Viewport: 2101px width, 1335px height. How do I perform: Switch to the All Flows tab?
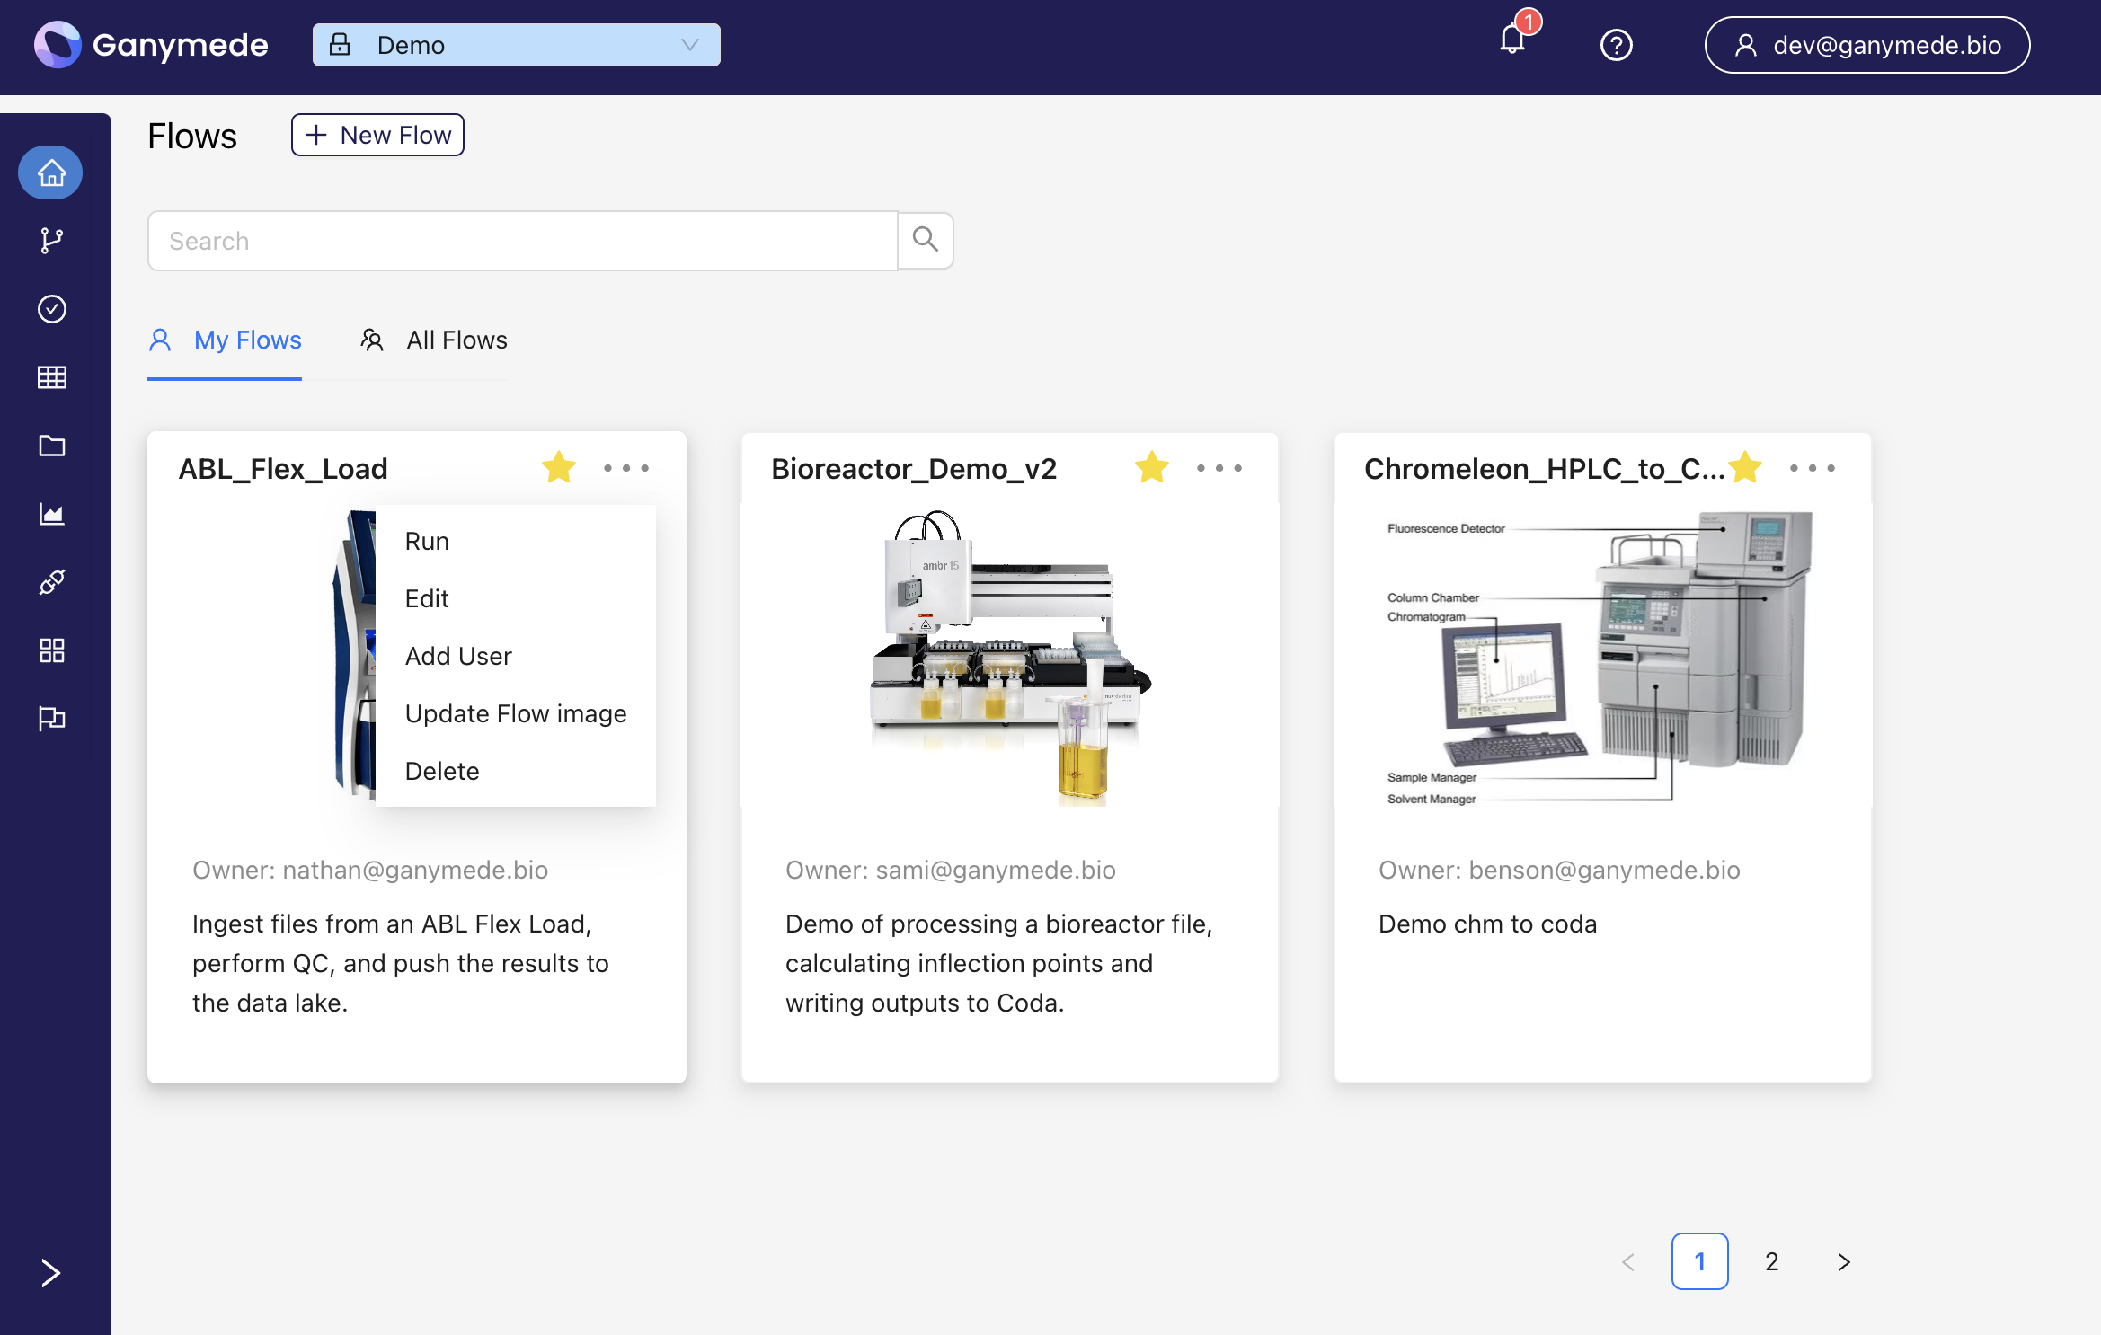433,340
